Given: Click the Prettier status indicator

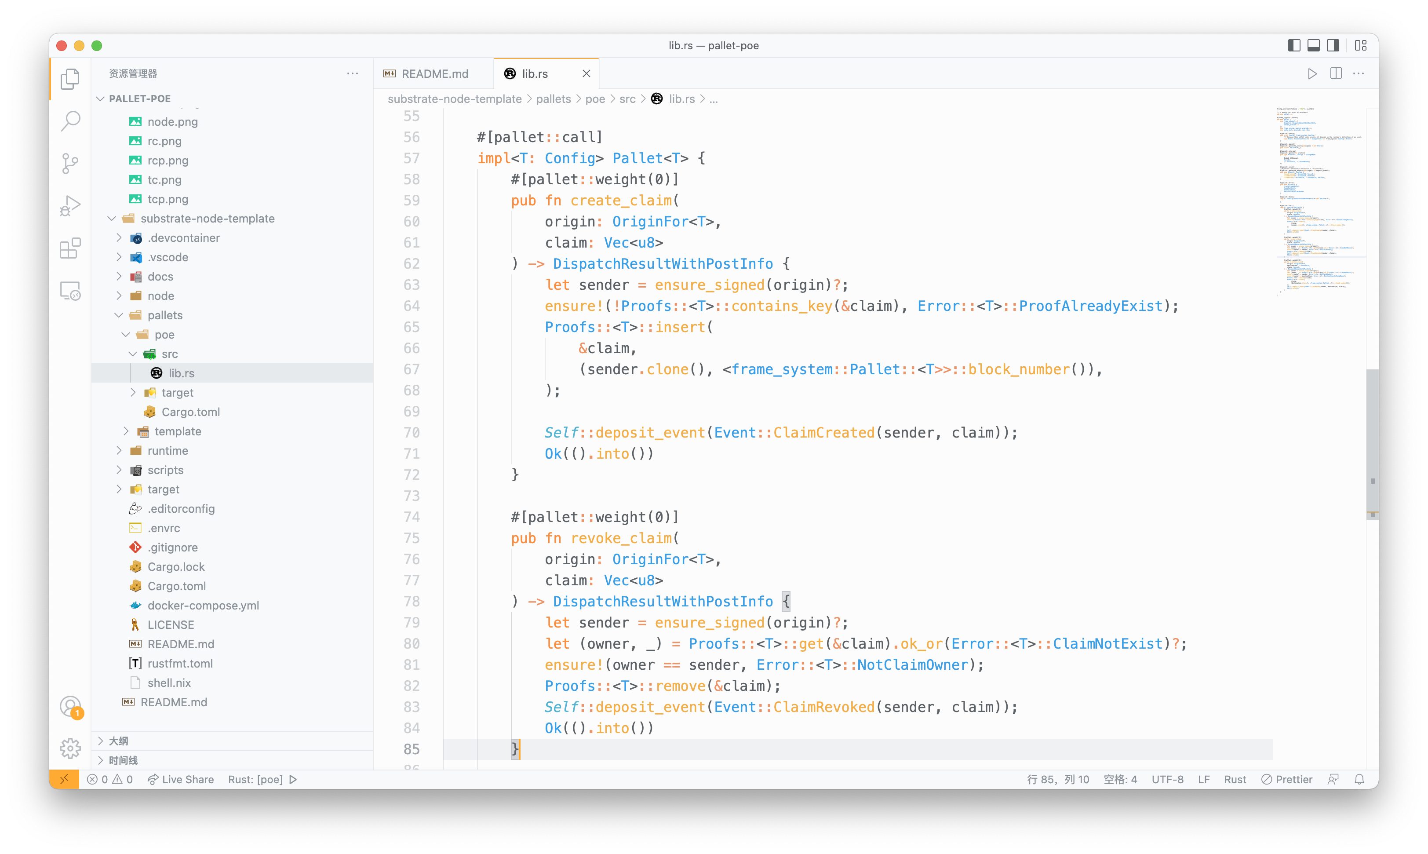Looking at the screenshot, I should point(1286,779).
